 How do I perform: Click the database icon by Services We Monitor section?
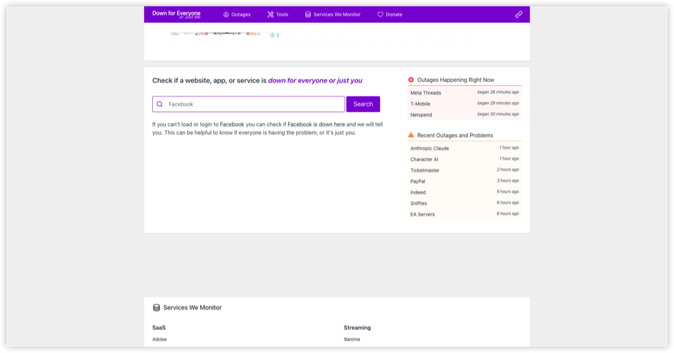(x=157, y=308)
